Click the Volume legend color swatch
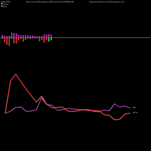 (2, 4)
